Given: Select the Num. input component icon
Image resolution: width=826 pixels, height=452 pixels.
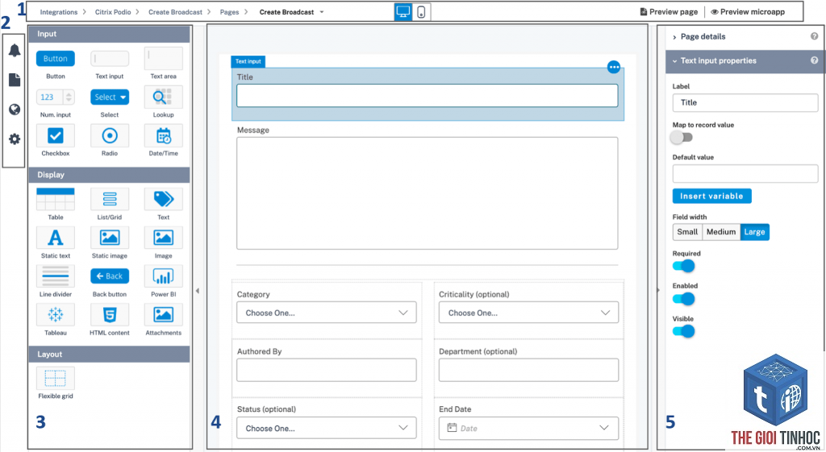Looking at the screenshot, I should tap(56, 97).
